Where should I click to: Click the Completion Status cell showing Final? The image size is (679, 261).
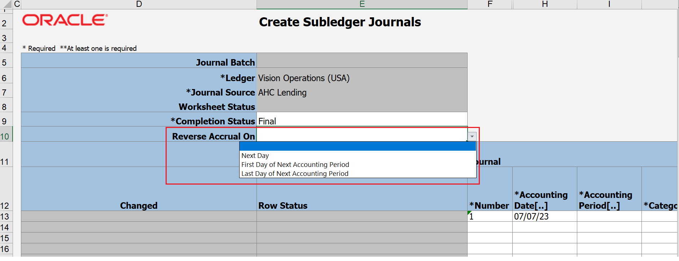coord(362,121)
